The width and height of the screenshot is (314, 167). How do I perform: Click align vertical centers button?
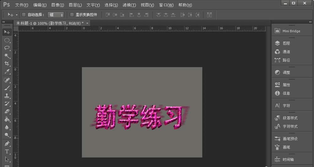click(x=115, y=15)
